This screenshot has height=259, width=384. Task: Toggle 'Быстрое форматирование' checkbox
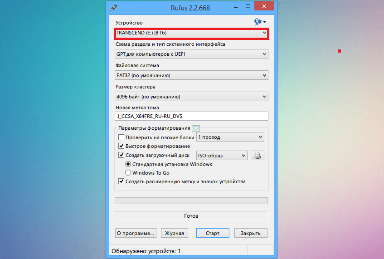(121, 146)
